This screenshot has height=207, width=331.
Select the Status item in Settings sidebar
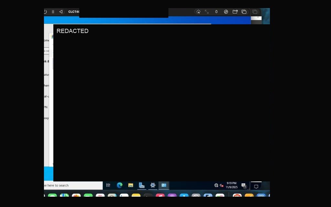tap(47, 75)
